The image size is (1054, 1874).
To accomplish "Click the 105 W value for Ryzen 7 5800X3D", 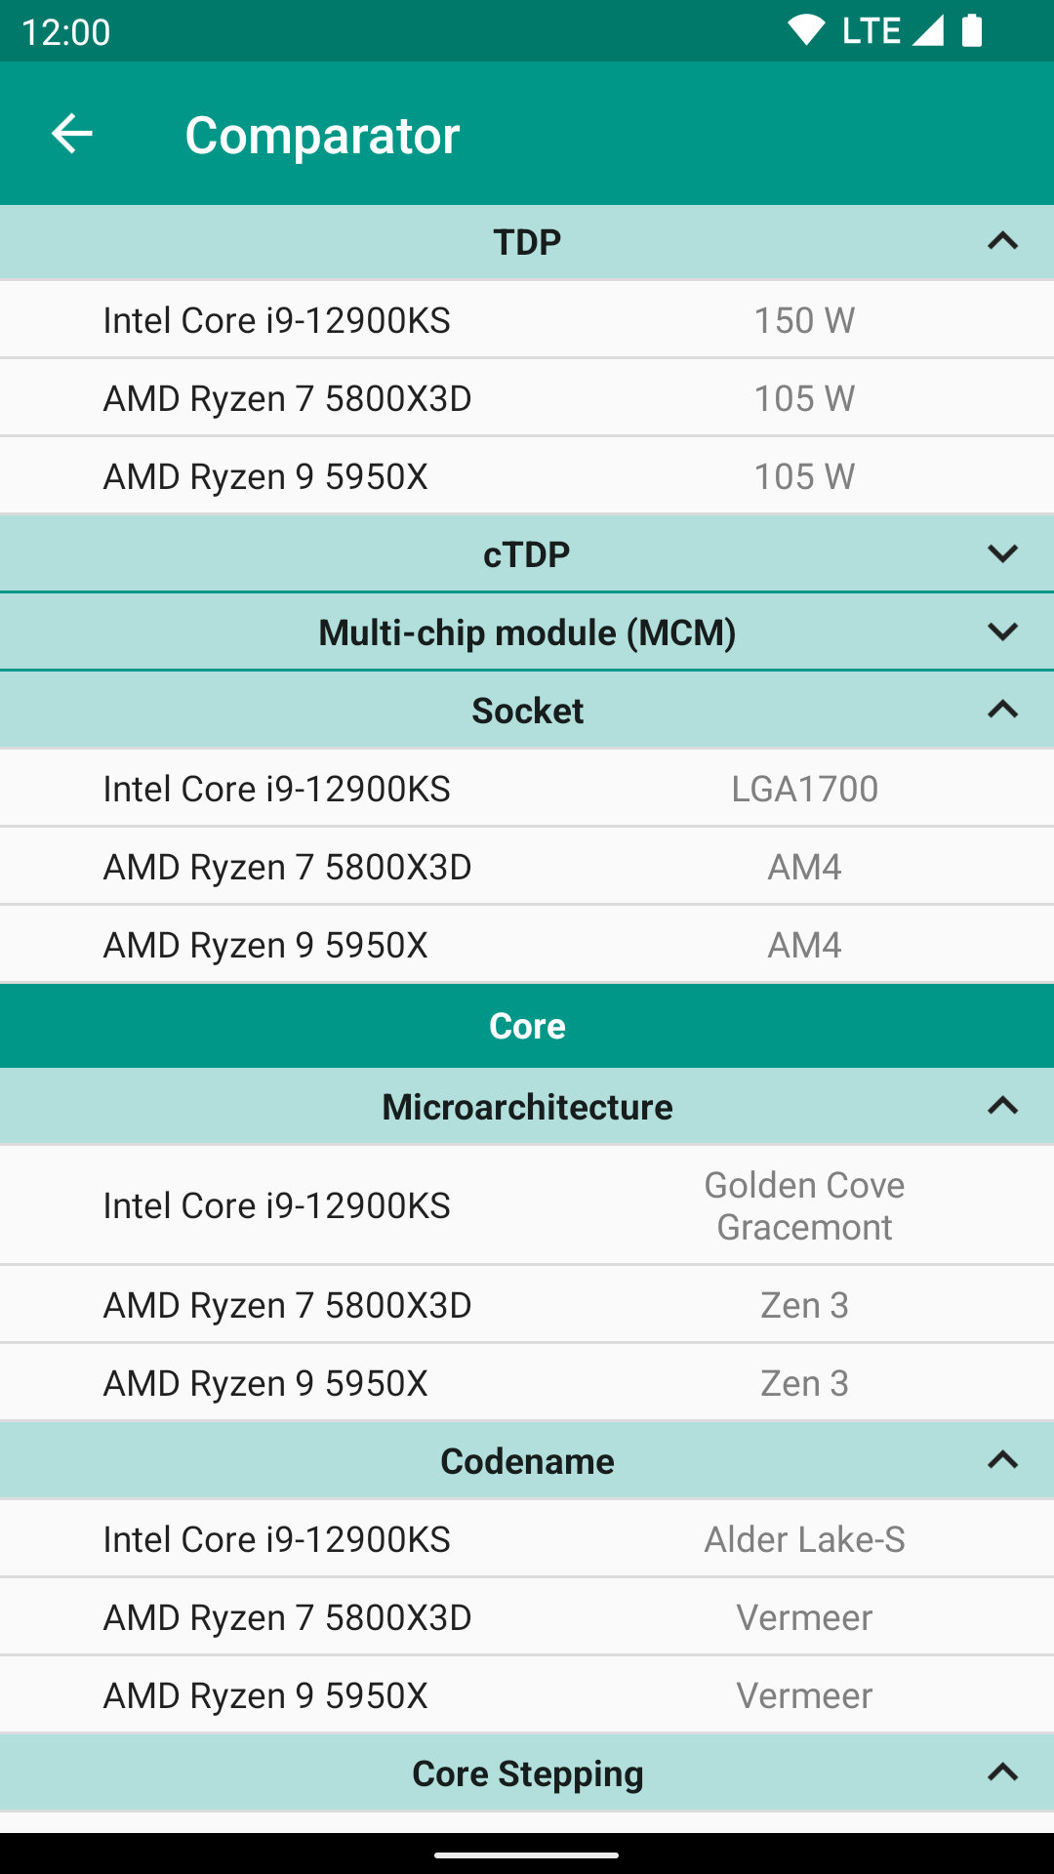I will click(804, 398).
